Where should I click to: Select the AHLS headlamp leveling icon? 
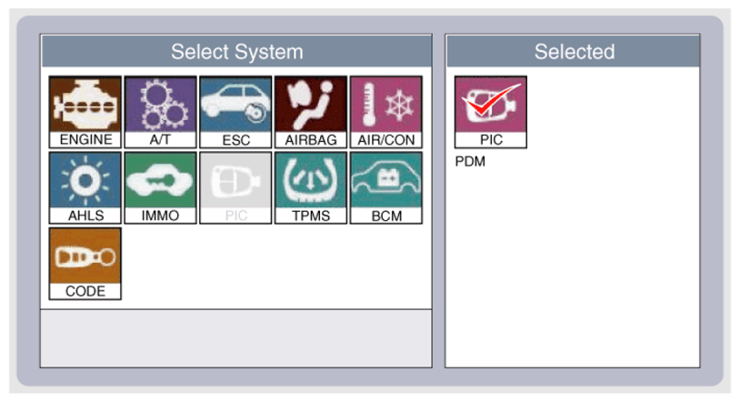85,186
